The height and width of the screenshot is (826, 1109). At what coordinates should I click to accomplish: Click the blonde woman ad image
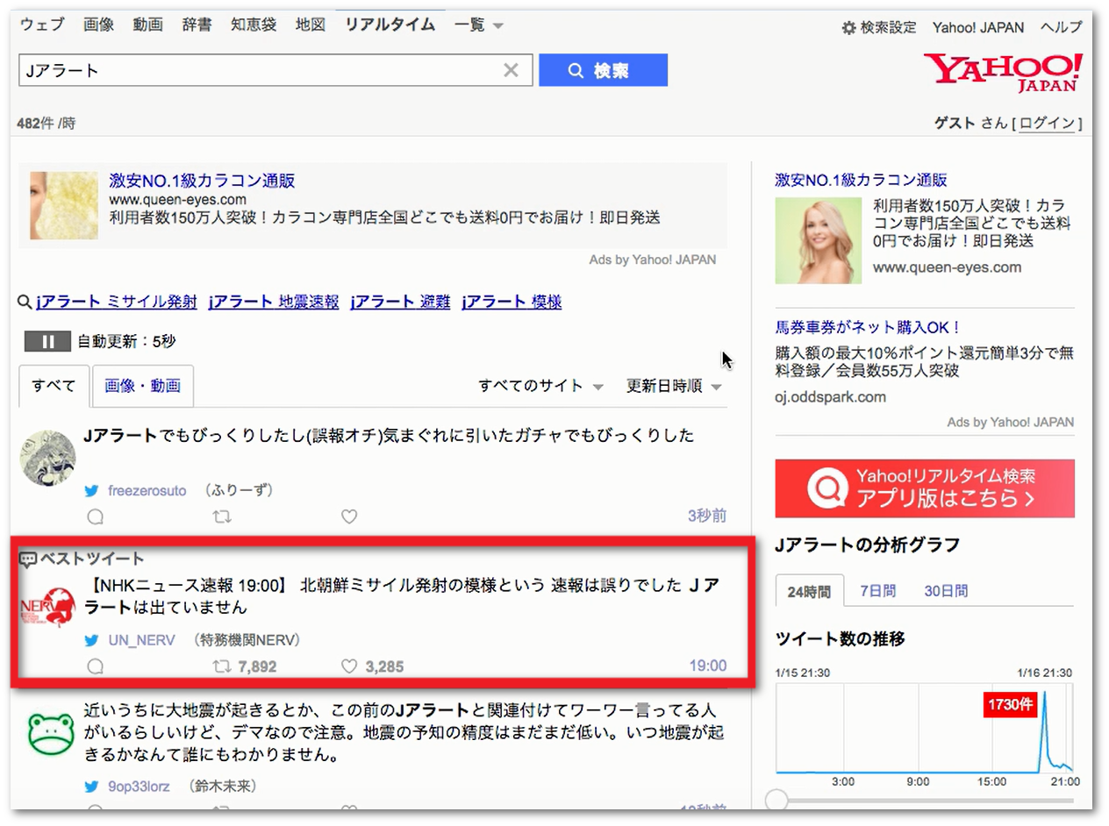pyautogui.click(x=818, y=241)
